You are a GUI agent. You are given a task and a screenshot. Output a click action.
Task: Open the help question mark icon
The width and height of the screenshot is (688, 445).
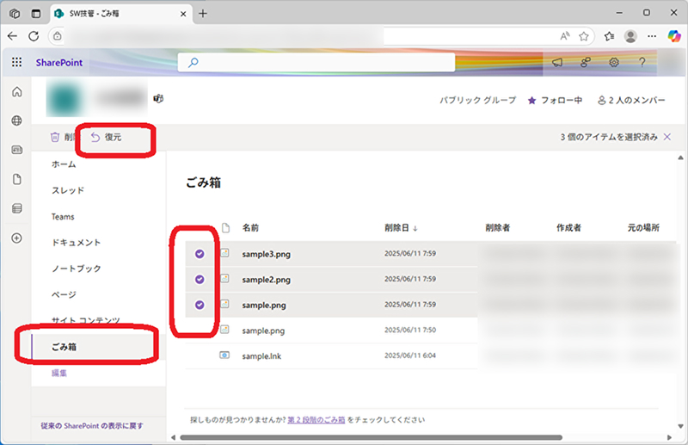642,62
